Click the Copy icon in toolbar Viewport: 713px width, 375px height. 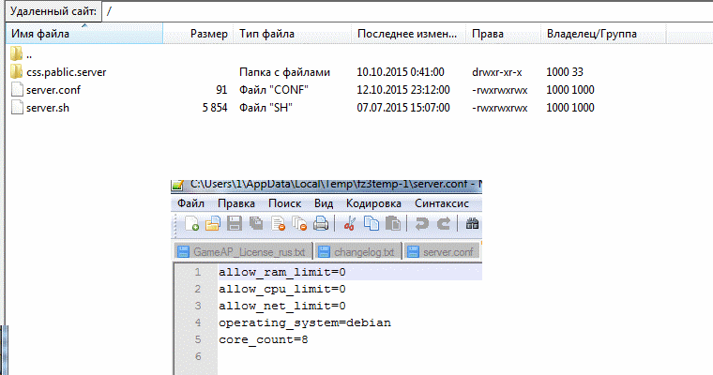coord(372,224)
